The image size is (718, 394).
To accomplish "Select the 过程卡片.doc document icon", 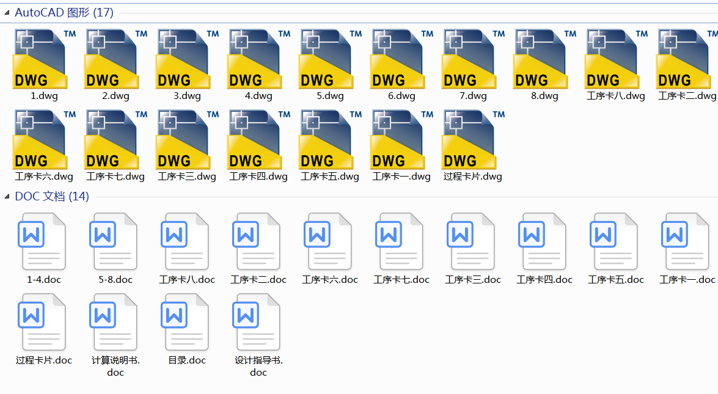I will [x=42, y=321].
